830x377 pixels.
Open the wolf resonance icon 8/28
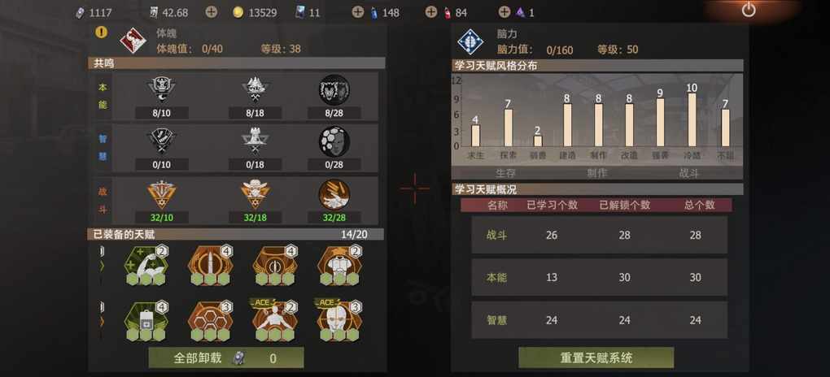[x=334, y=89]
